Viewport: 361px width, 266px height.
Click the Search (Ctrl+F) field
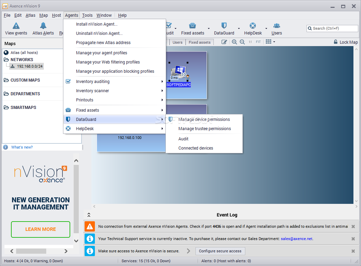(332, 28)
